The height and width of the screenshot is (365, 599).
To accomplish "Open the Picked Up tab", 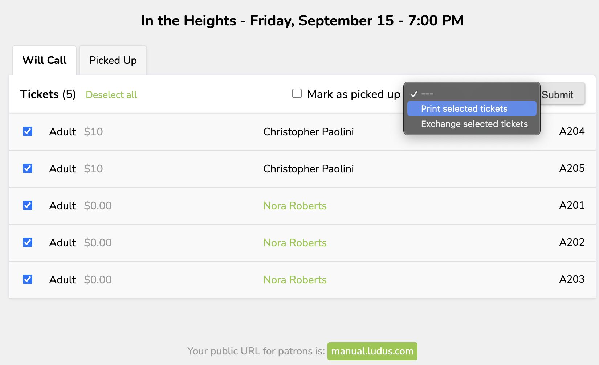I will [113, 60].
